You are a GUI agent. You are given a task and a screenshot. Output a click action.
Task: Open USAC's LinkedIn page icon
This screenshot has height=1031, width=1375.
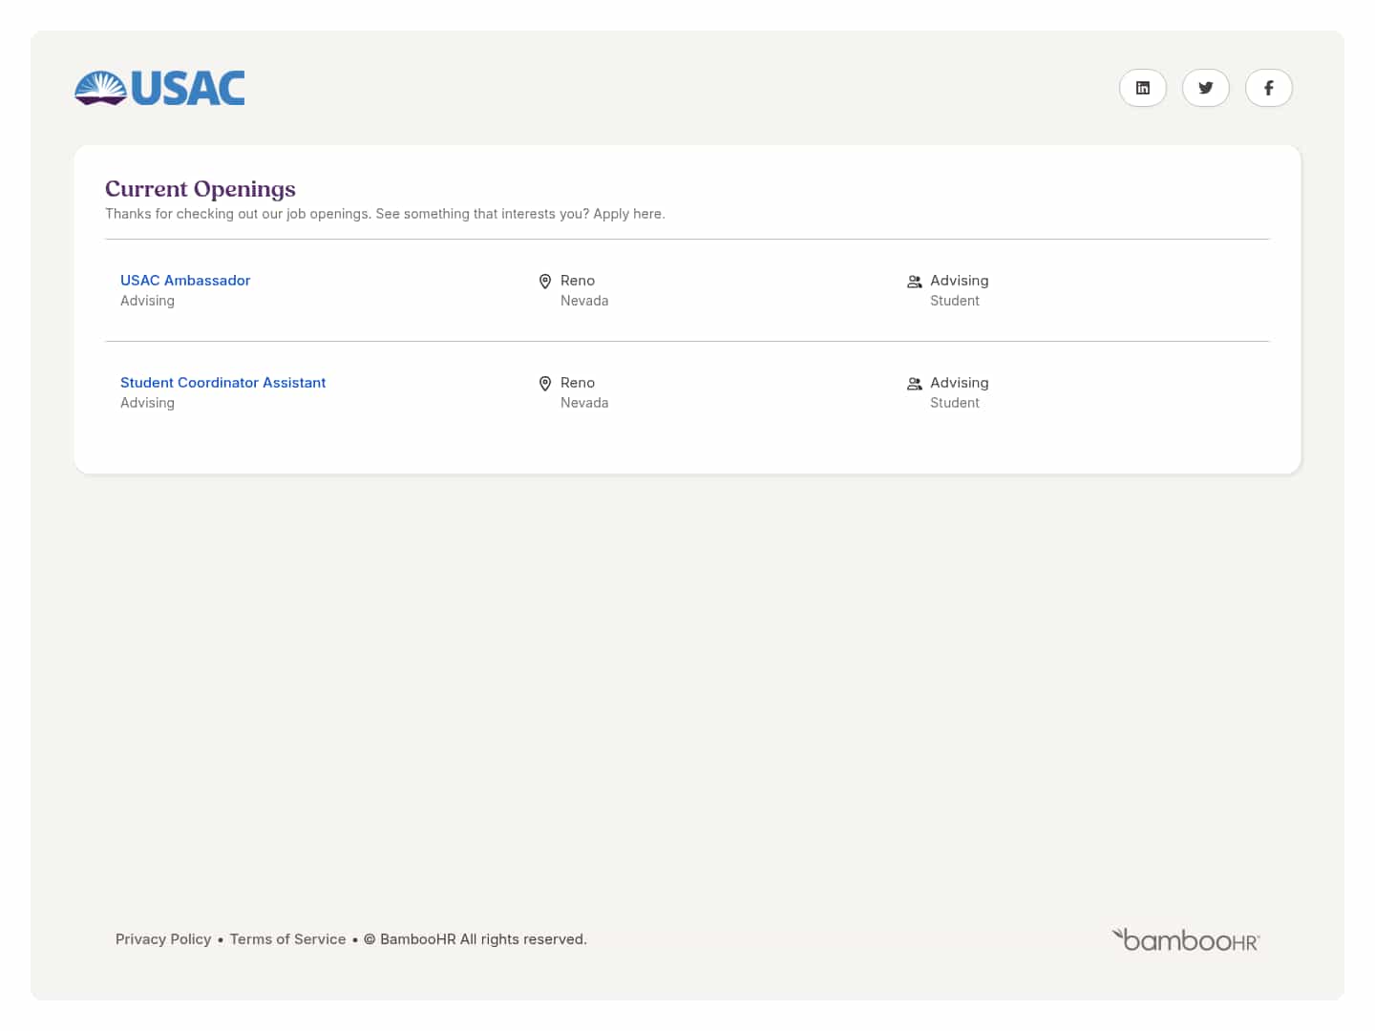click(1143, 88)
